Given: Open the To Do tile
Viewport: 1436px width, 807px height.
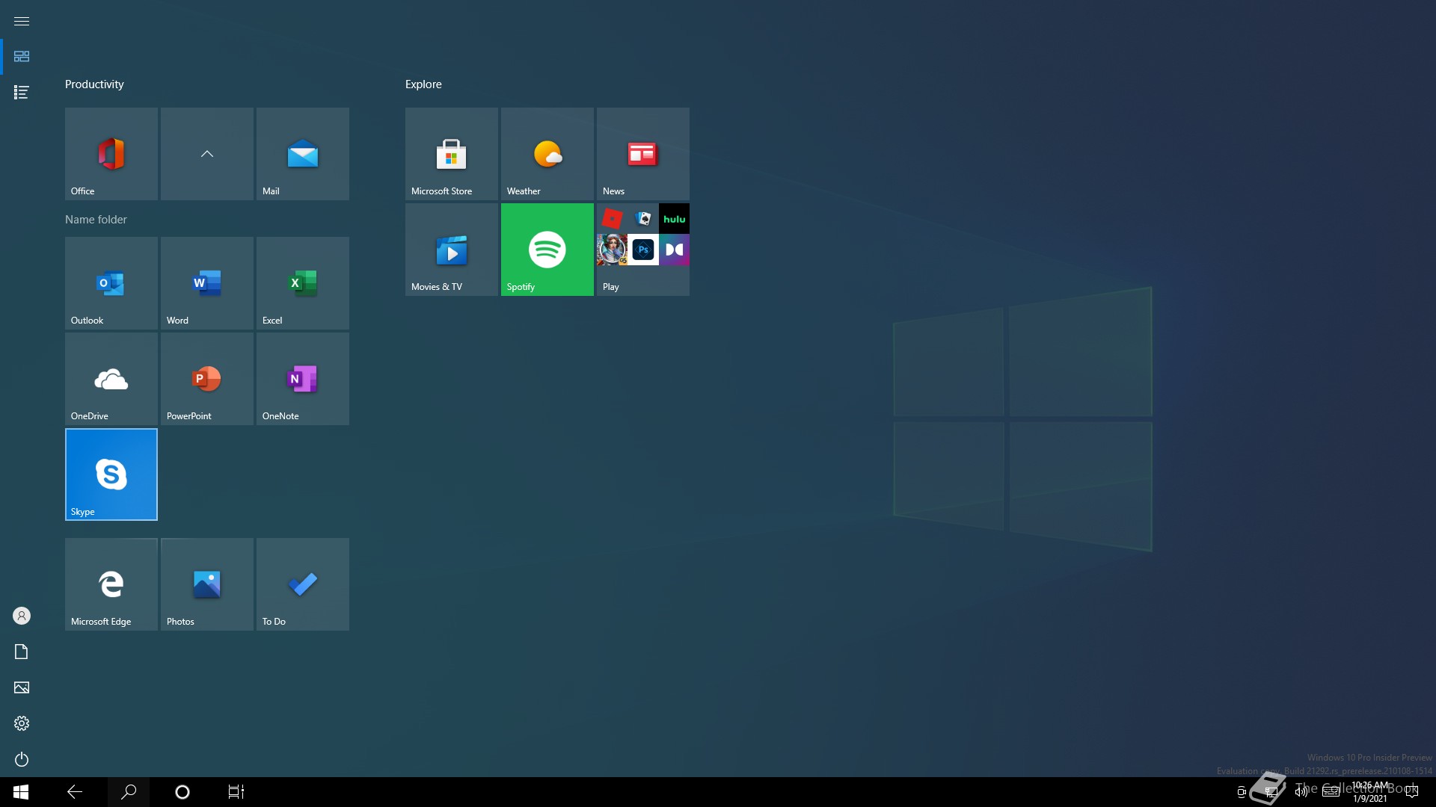Looking at the screenshot, I should coord(302,584).
